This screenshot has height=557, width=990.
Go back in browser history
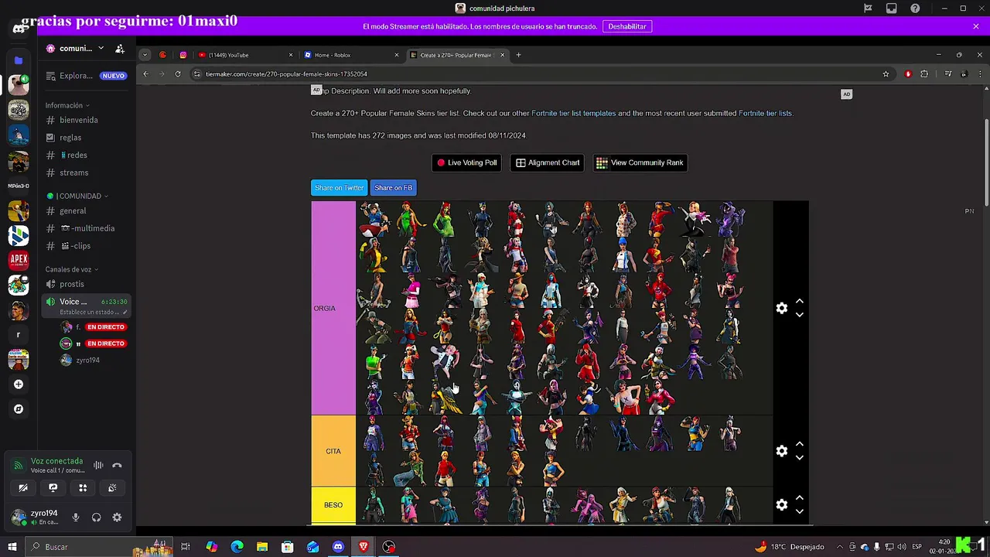[x=145, y=74]
